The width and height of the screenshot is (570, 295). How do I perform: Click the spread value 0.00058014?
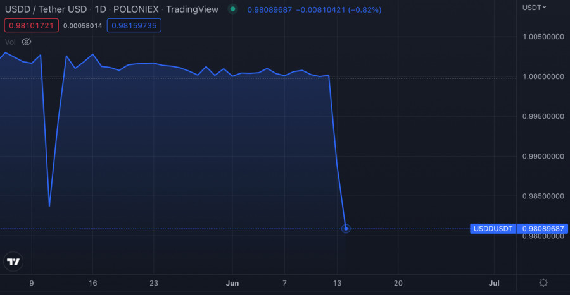point(82,26)
